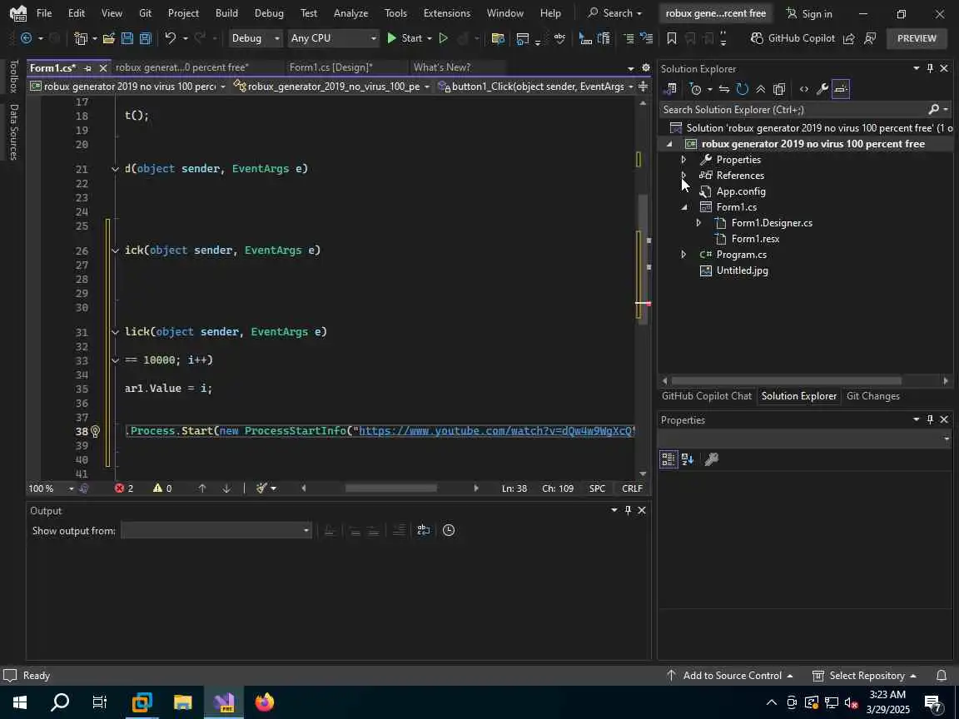Click the GitHub Copilot button
This screenshot has width=959, height=719.
point(792,38)
